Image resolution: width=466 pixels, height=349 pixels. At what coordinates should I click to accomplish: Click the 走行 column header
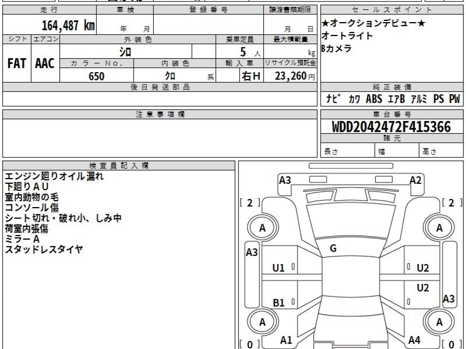pyautogui.click(x=50, y=10)
